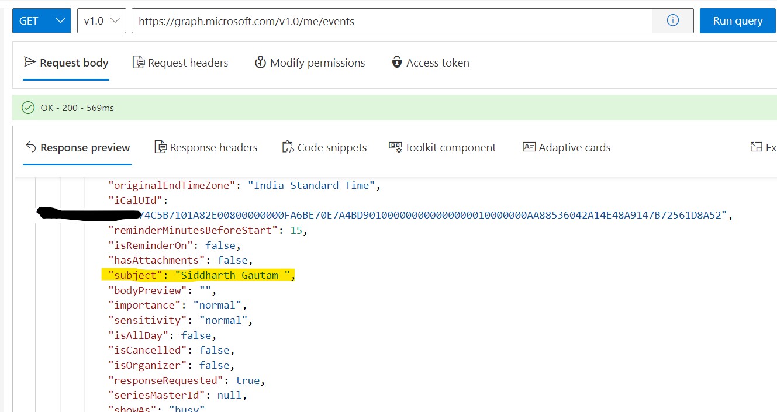Click the green OK status checkmark icon

(x=27, y=108)
